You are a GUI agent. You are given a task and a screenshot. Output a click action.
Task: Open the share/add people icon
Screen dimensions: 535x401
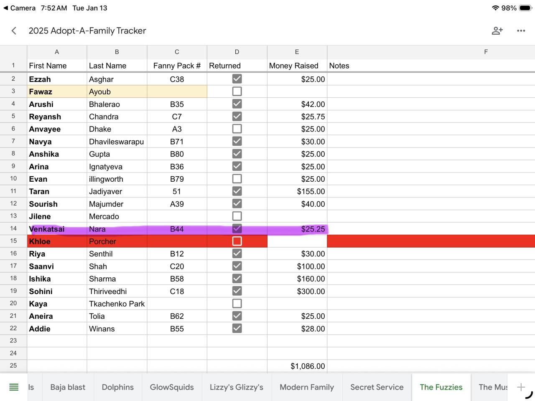tap(497, 30)
